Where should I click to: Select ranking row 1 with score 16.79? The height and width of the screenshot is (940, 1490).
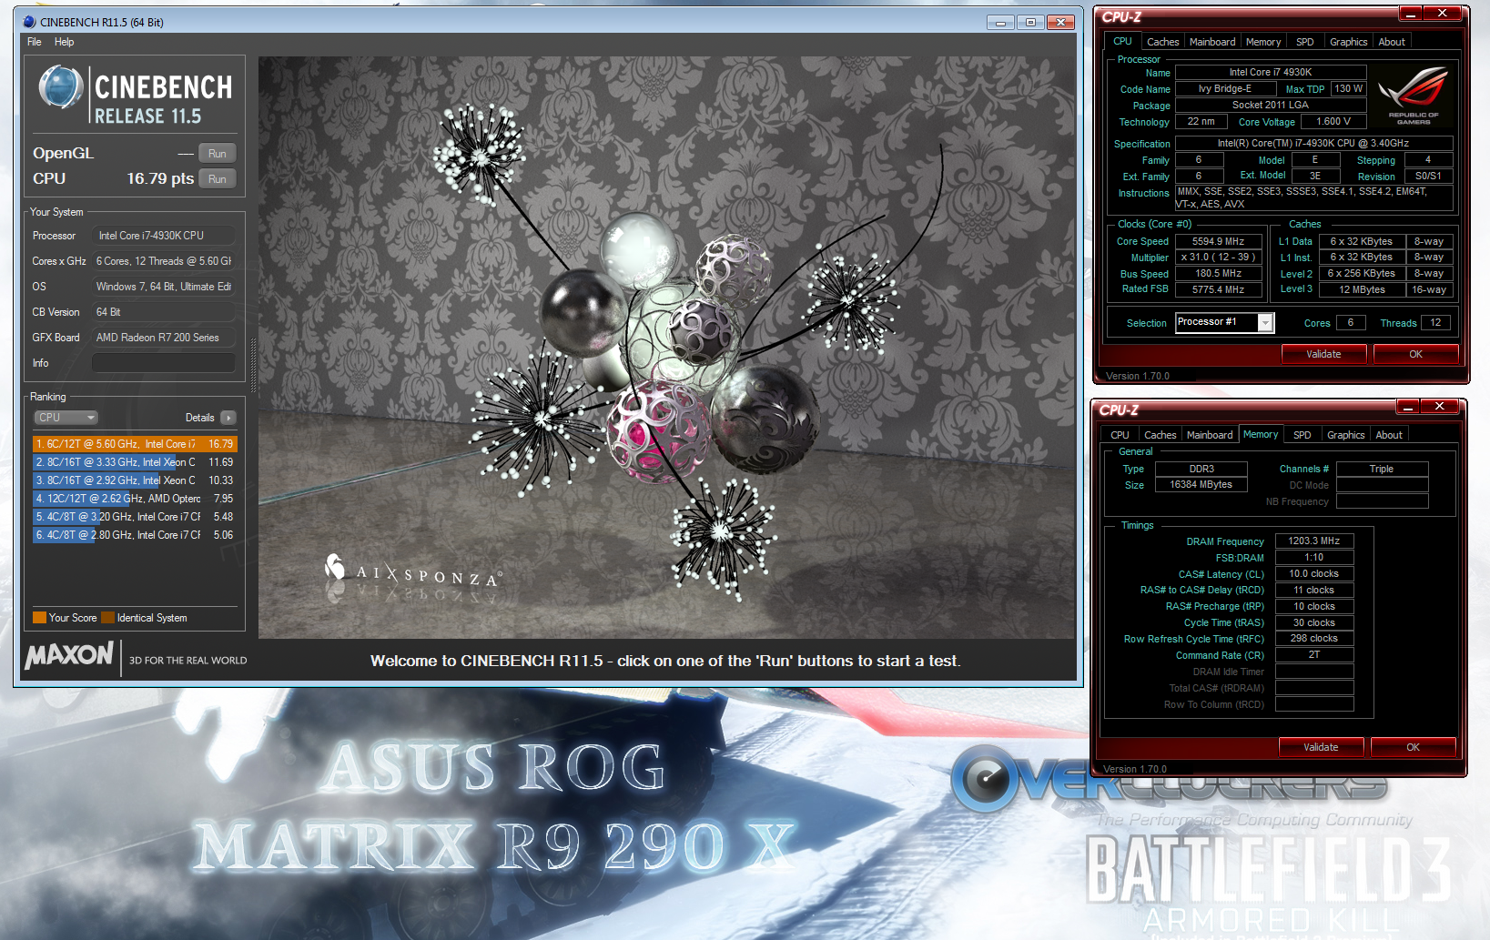coord(135,444)
